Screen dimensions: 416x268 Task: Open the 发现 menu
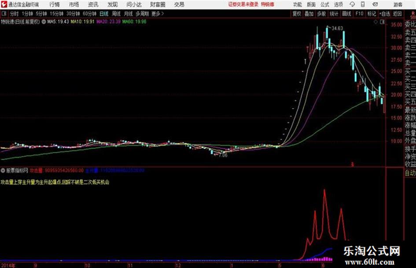pyautogui.click(x=113, y=4)
